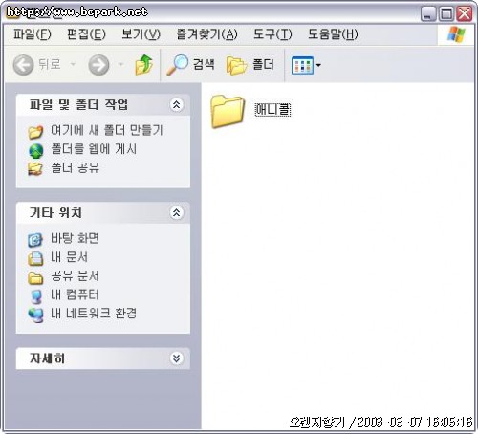
Task: Toggle the 폴더 folders pane
Action: click(250, 65)
